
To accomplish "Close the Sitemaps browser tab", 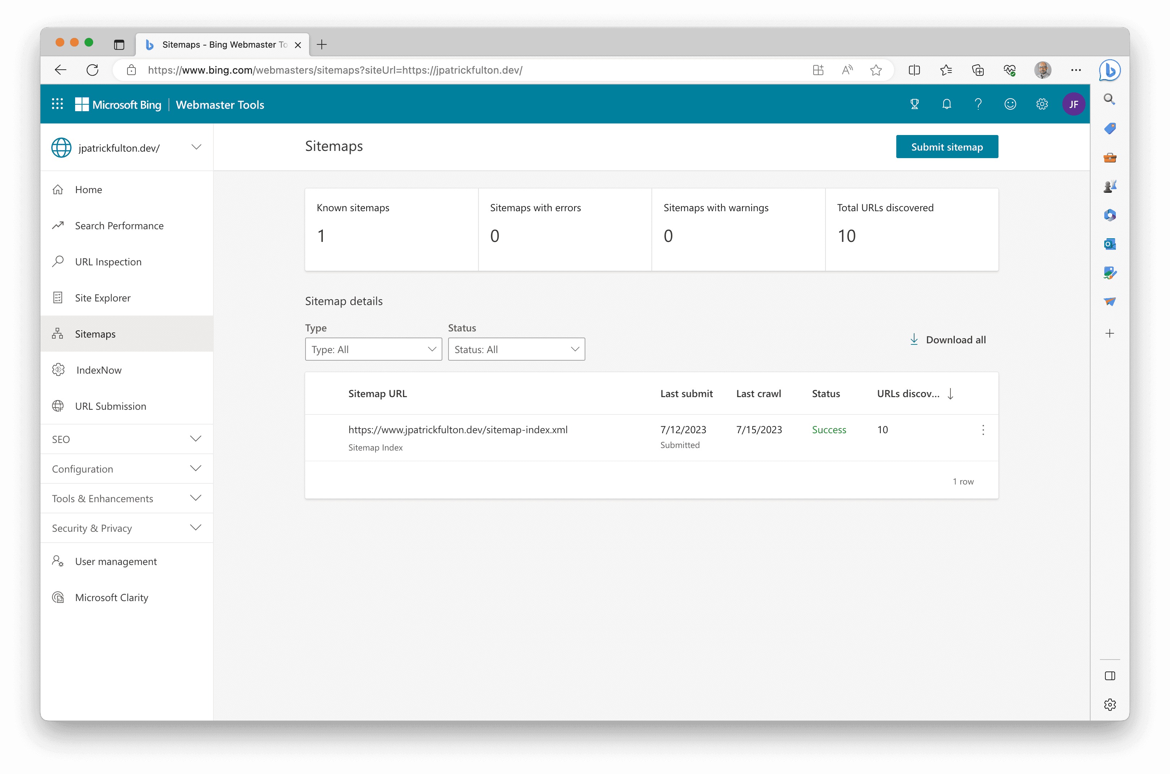I will click(x=298, y=45).
